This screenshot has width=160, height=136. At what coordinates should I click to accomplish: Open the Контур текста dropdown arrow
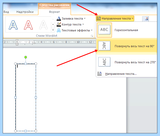[x=83, y=24]
